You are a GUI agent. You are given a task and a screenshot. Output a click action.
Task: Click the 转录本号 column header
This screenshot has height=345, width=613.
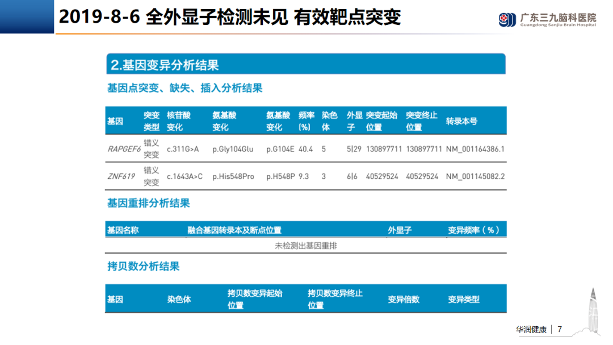461,121
